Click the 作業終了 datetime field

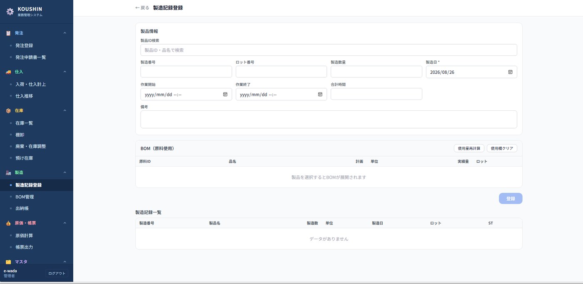click(281, 94)
